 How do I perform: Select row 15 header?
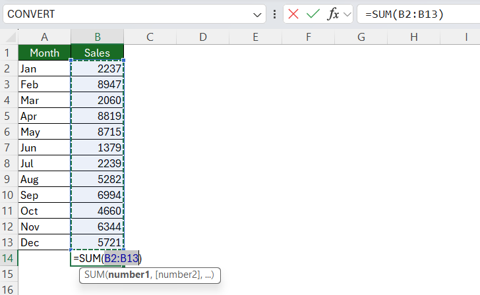tap(9, 274)
